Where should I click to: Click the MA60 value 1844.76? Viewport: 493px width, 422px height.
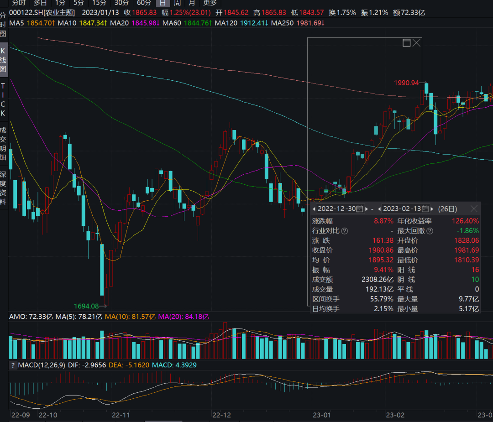coord(198,23)
